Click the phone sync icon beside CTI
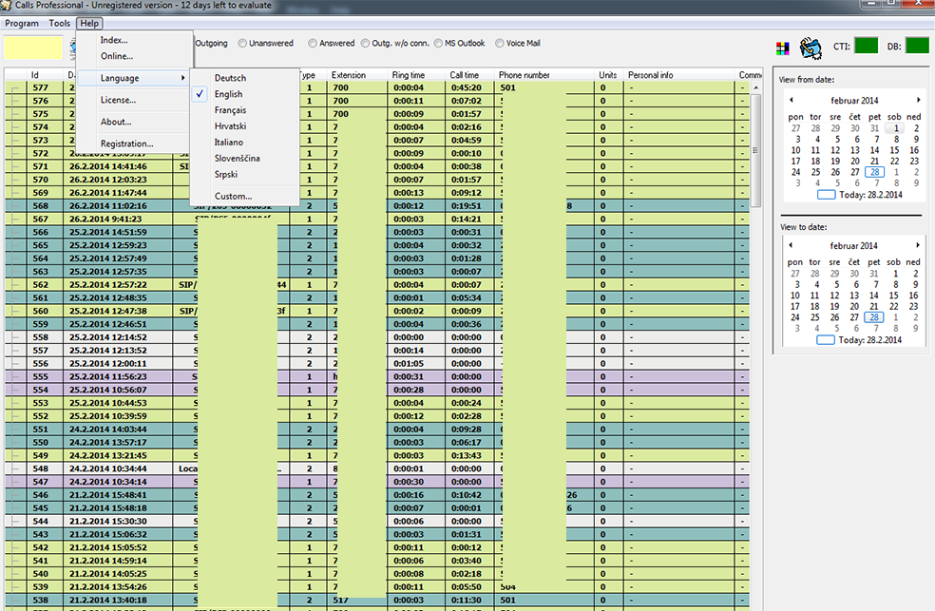 click(811, 48)
